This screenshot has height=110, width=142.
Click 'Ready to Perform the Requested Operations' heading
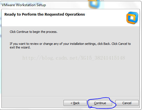point(45,14)
